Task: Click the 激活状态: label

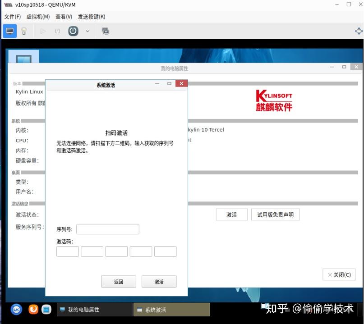Action: click(27, 215)
